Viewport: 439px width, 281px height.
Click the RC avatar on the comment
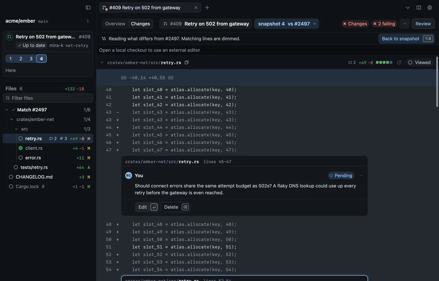point(129,175)
